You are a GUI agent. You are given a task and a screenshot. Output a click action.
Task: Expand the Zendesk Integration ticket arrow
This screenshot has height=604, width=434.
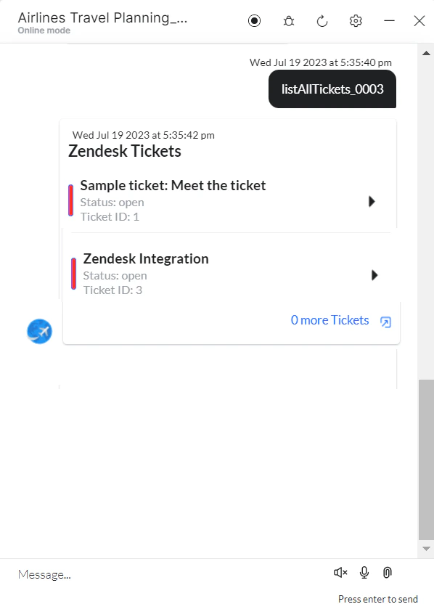click(x=374, y=274)
